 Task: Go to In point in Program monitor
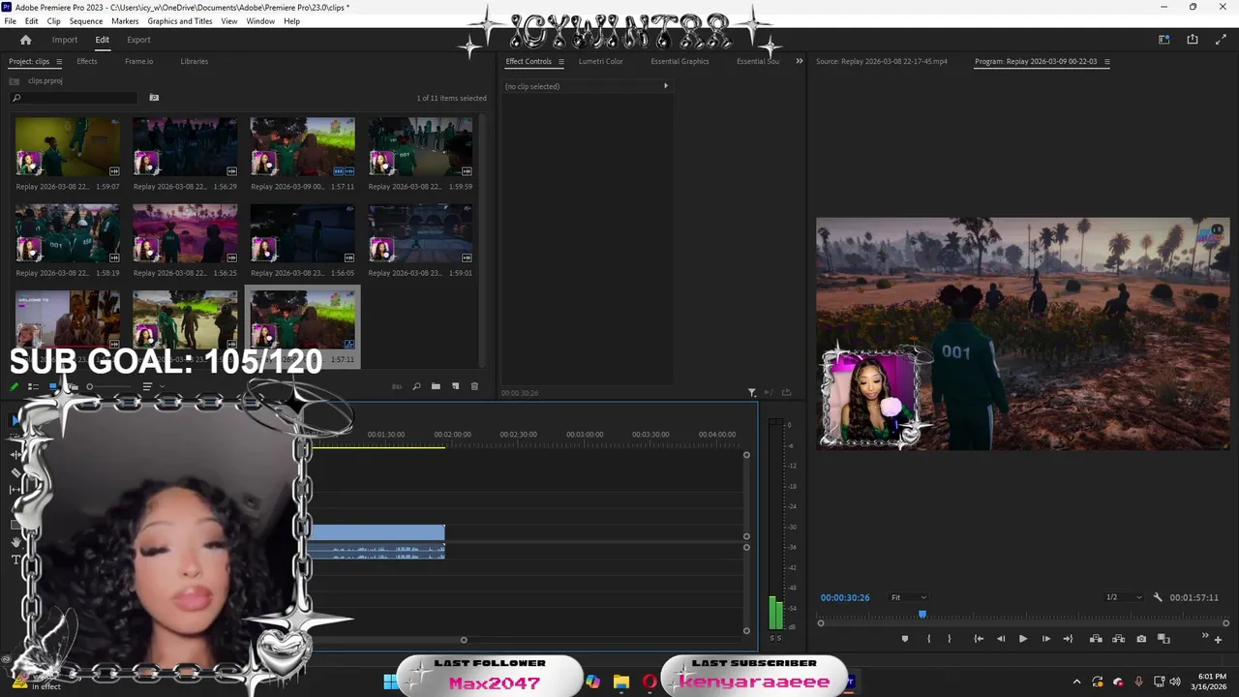tap(979, 639)
